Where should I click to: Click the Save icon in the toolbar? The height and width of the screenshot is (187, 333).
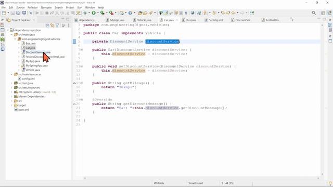pos(12,13)
